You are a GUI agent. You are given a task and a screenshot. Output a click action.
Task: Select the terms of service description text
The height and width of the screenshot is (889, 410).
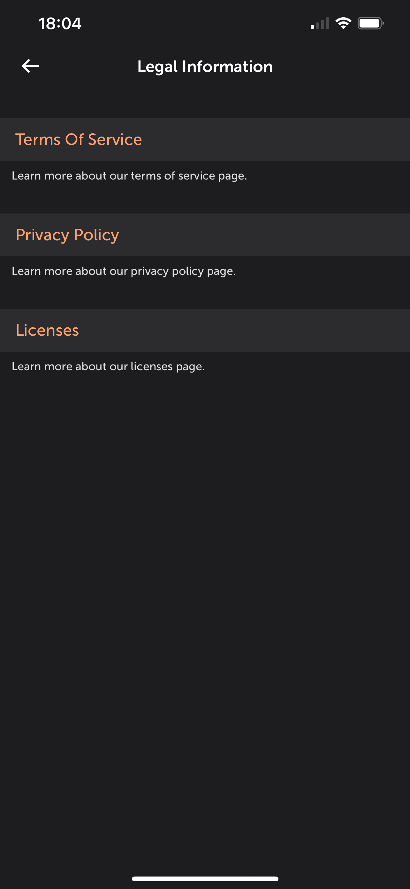[x=129, y=176]
